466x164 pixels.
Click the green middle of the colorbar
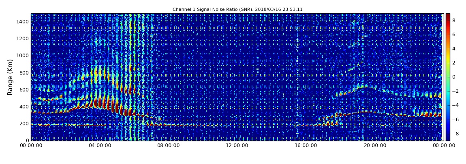tap(448, 77)
